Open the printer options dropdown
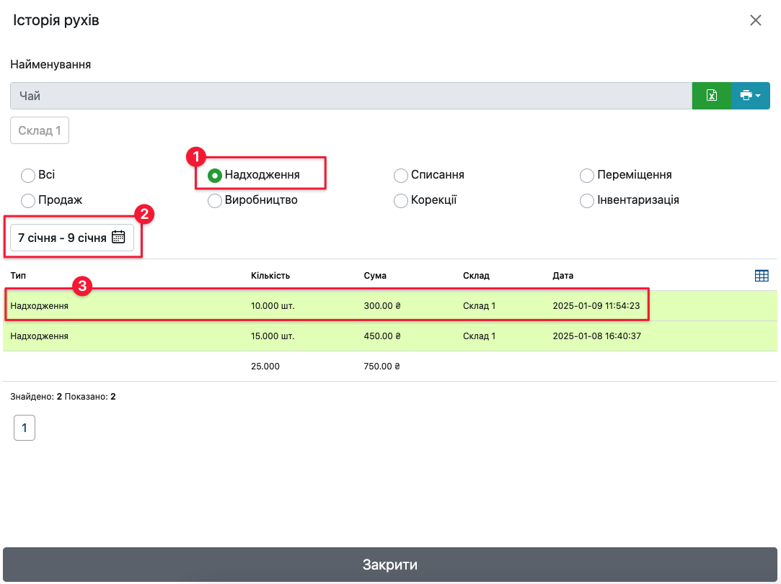 [750, 96]
